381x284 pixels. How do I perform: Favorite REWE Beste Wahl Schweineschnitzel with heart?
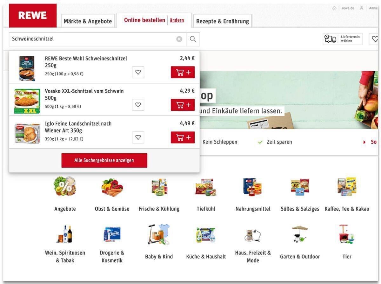(138, 72)
